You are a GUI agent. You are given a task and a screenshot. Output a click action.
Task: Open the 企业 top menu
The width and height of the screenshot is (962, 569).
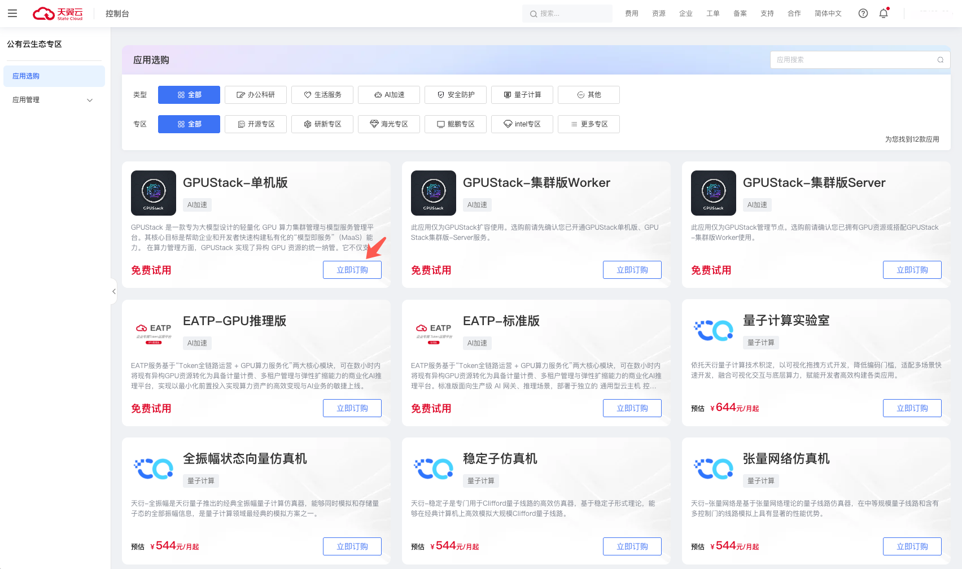pos(685,14)
